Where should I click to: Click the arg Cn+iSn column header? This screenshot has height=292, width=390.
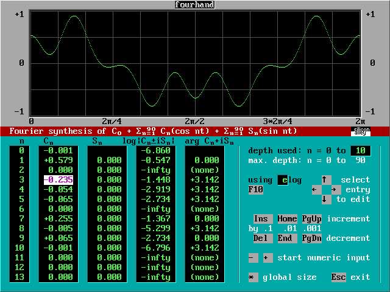point(210,141)
